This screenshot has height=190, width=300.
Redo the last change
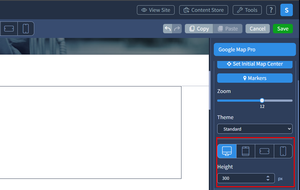[177, 29]
